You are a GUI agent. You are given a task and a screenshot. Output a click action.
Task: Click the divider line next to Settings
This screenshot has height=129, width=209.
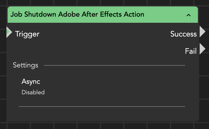click(x=114, y=65)
